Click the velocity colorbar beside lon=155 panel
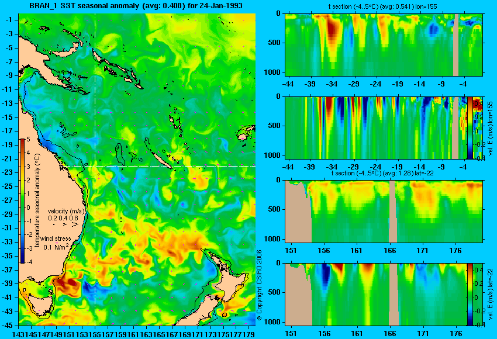Viewport: 497px width, 339px height. [470, 127]
